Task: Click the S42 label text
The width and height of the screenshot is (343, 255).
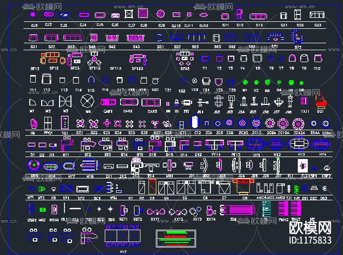Action: pos(112,46)
